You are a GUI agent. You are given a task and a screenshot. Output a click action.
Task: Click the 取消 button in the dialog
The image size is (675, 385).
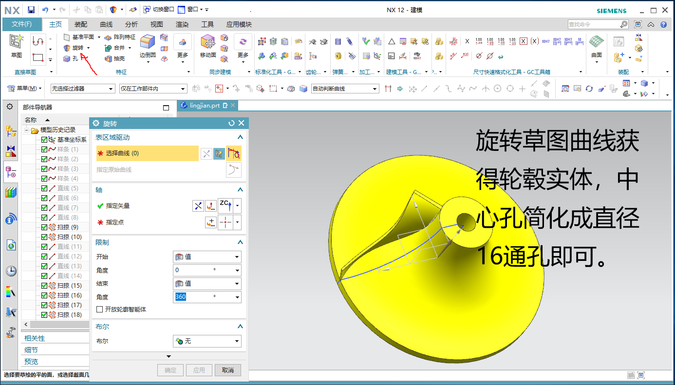tap(228, 370)
